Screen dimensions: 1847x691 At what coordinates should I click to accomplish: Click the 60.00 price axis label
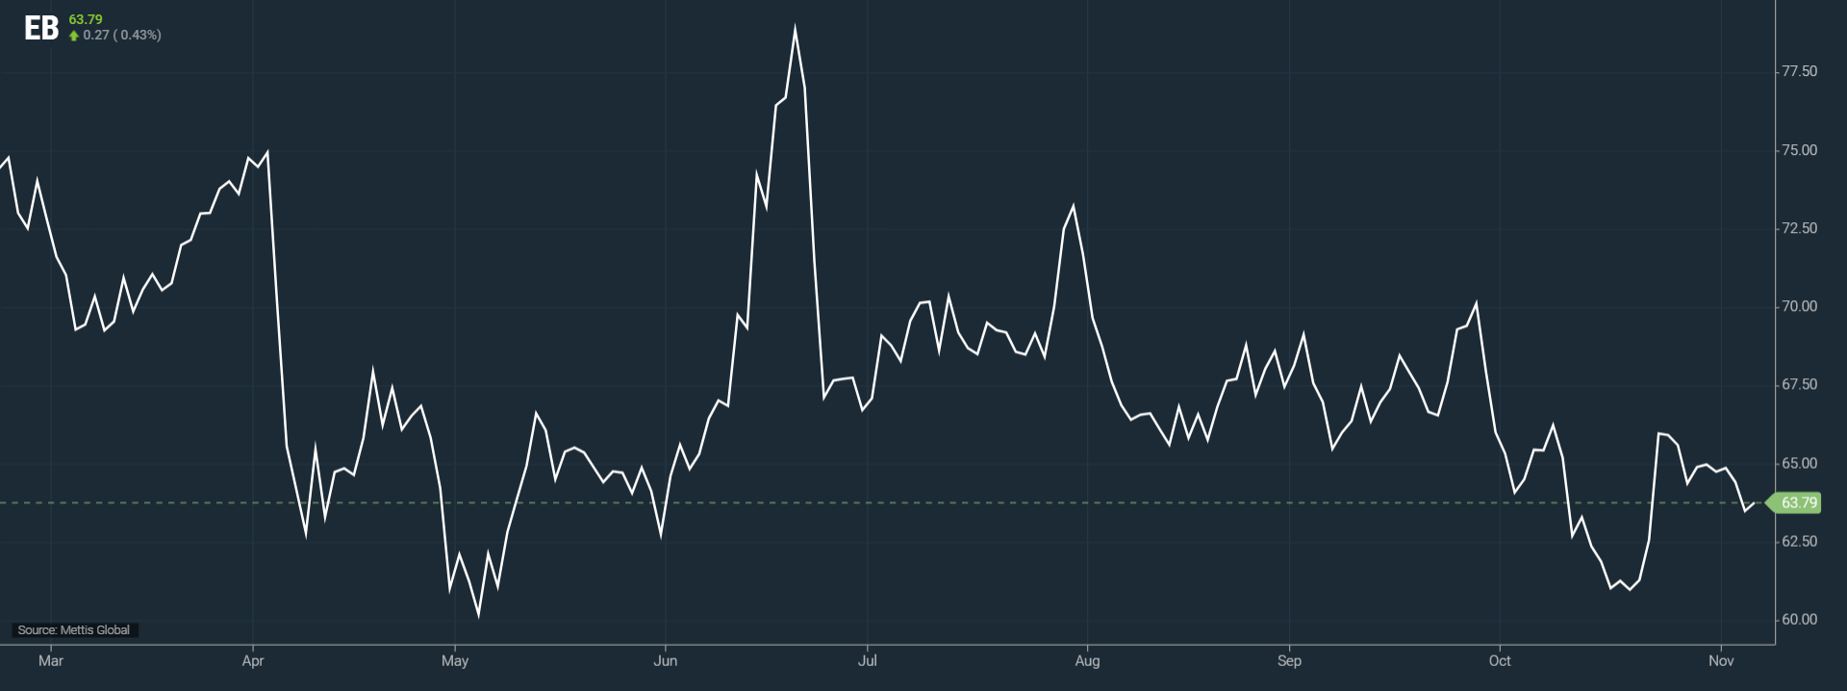click(1799, 620)
